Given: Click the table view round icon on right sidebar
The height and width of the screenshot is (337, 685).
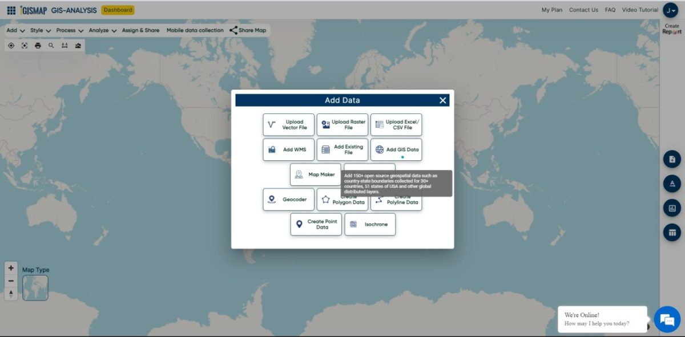Looking at the screenshot, I should (x=672, y=232).
